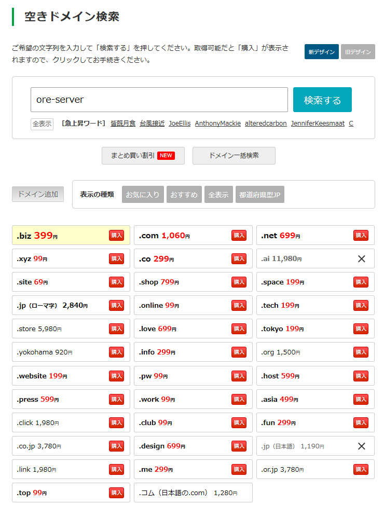384x519 pixels.
Task: Click the X icon on .jp (日本語) row
Action: click(x=362, y=446)
